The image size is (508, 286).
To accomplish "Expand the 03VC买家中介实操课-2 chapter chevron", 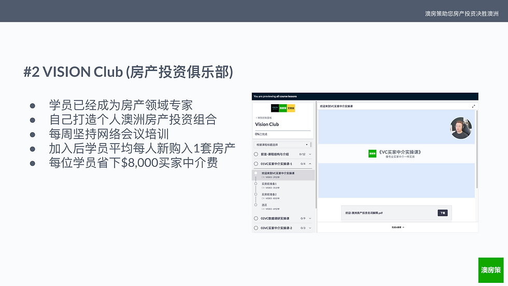I will [x=310, y=228].
